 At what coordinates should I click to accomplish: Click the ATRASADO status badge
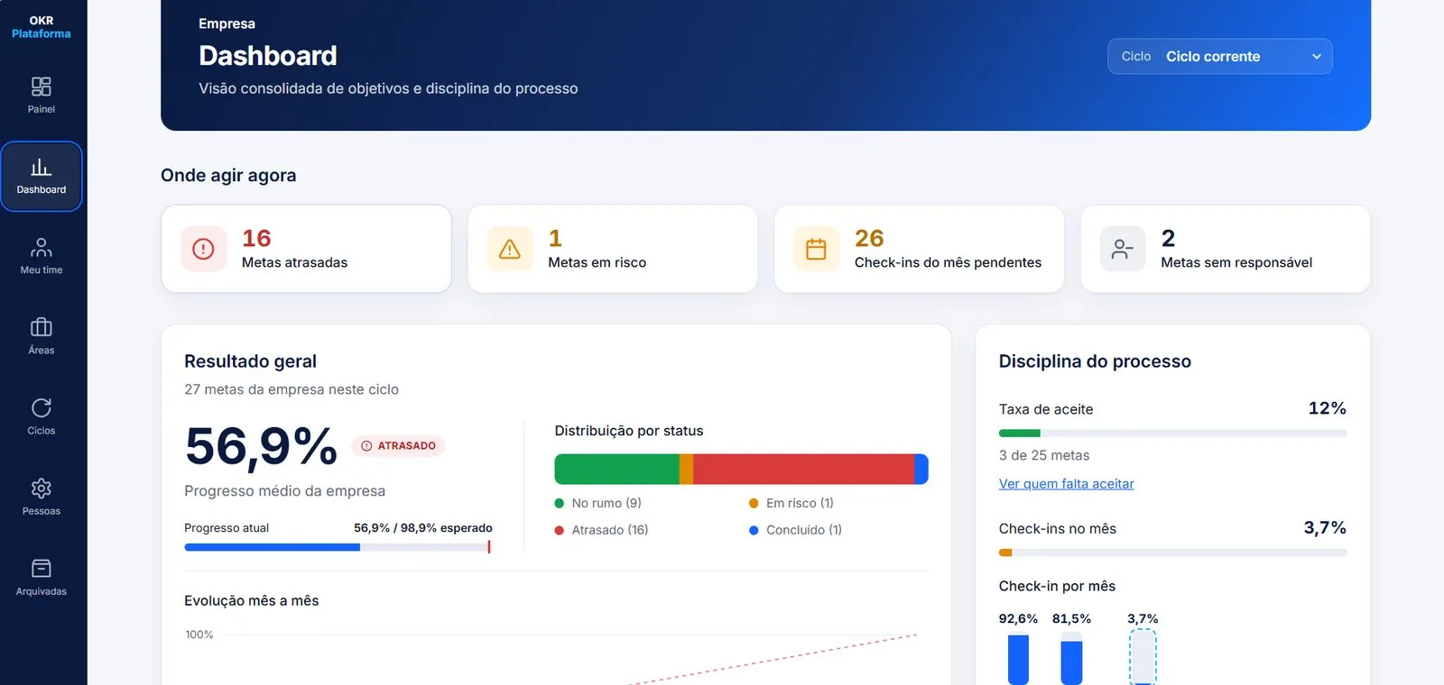point(398,445)
